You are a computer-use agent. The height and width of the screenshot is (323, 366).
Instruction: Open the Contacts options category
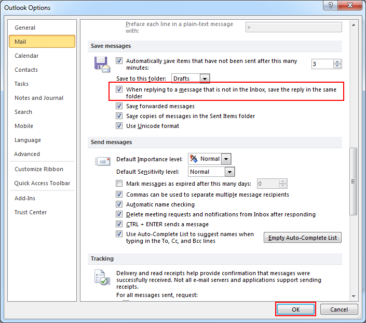click(42, 70)
